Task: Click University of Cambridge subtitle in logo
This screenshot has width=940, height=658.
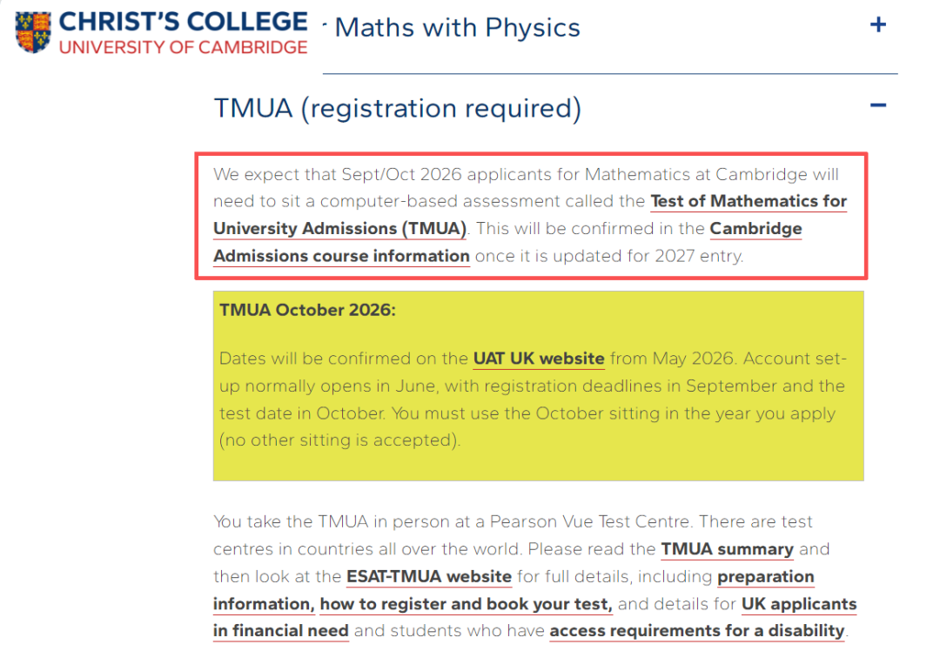Action: (x=183, y=46)
